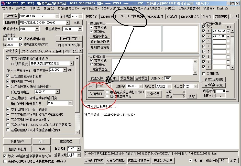The image size is (241, 166).
Task: Expand the 低压检测电压 2.00 V dropdown
Action: [58, 92]
